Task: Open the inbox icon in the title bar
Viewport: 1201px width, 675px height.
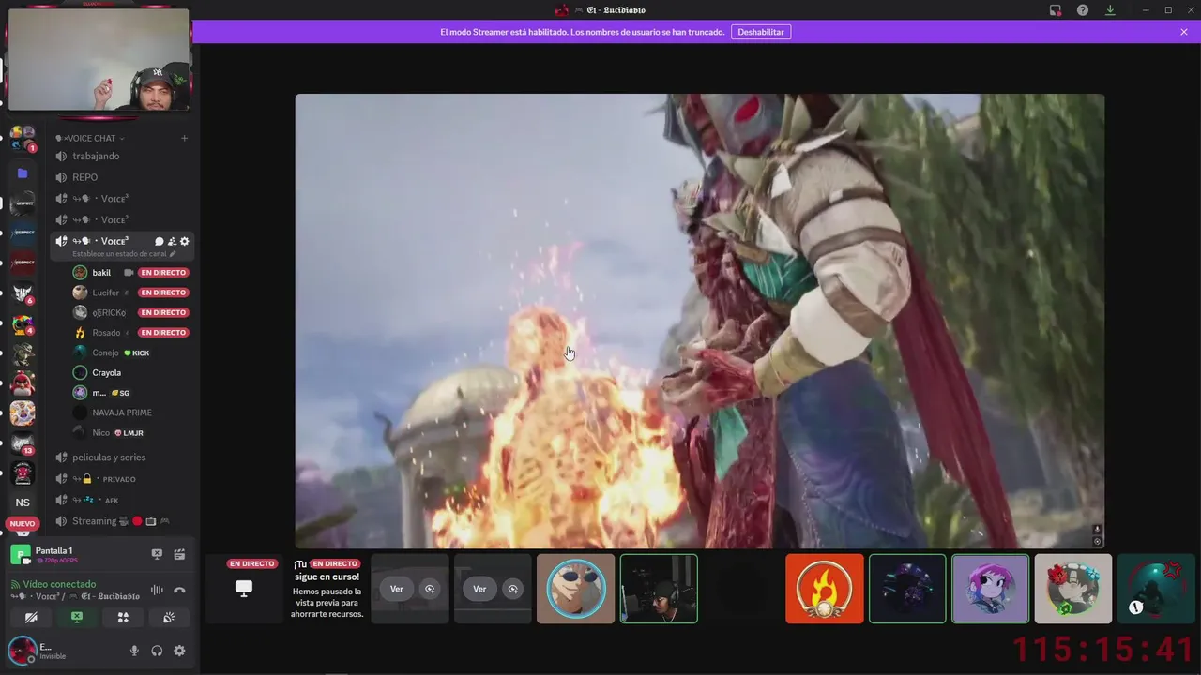Action: 1056,10
